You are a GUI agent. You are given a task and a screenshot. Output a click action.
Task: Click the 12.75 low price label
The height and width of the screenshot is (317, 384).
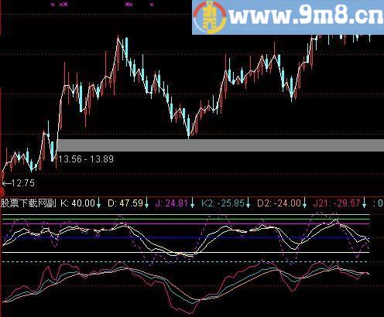point(22,183)
